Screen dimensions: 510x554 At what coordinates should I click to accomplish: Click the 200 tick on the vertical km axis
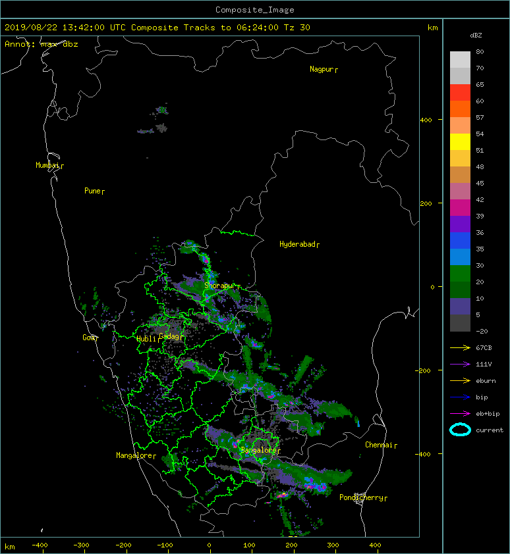[x=426, y=204]
